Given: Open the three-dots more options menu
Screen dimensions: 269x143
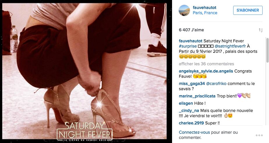Looking at the screenshot, I should 259,135.
